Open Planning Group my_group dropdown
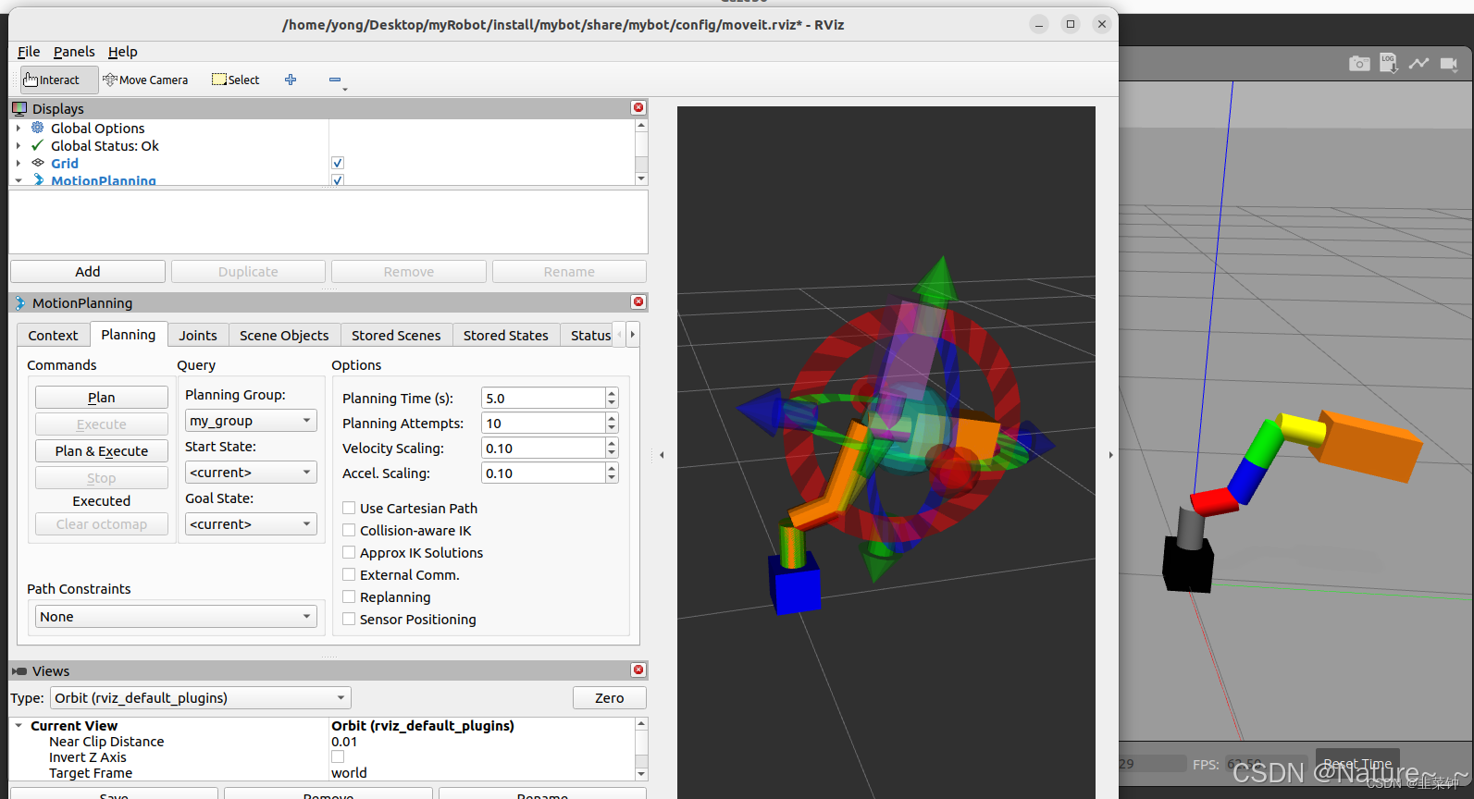 click(x=251, y=421)
